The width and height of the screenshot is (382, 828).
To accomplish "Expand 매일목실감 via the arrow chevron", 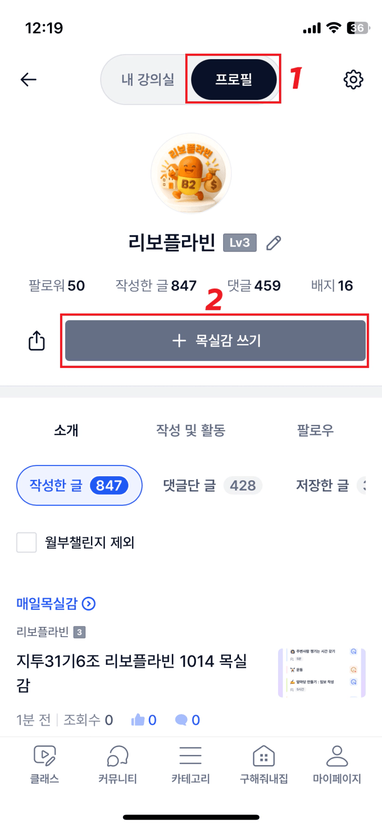I will [89, 603].
